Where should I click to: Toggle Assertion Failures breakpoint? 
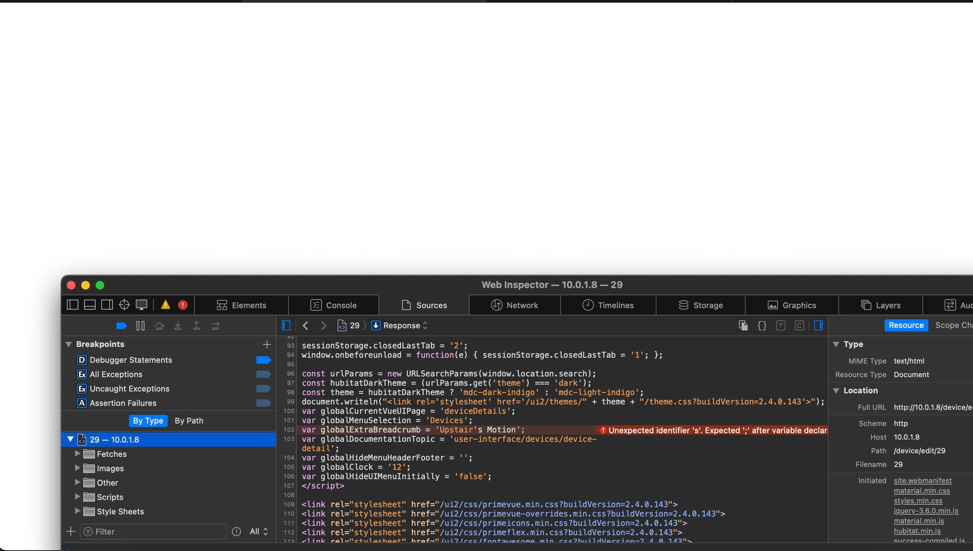264,403
